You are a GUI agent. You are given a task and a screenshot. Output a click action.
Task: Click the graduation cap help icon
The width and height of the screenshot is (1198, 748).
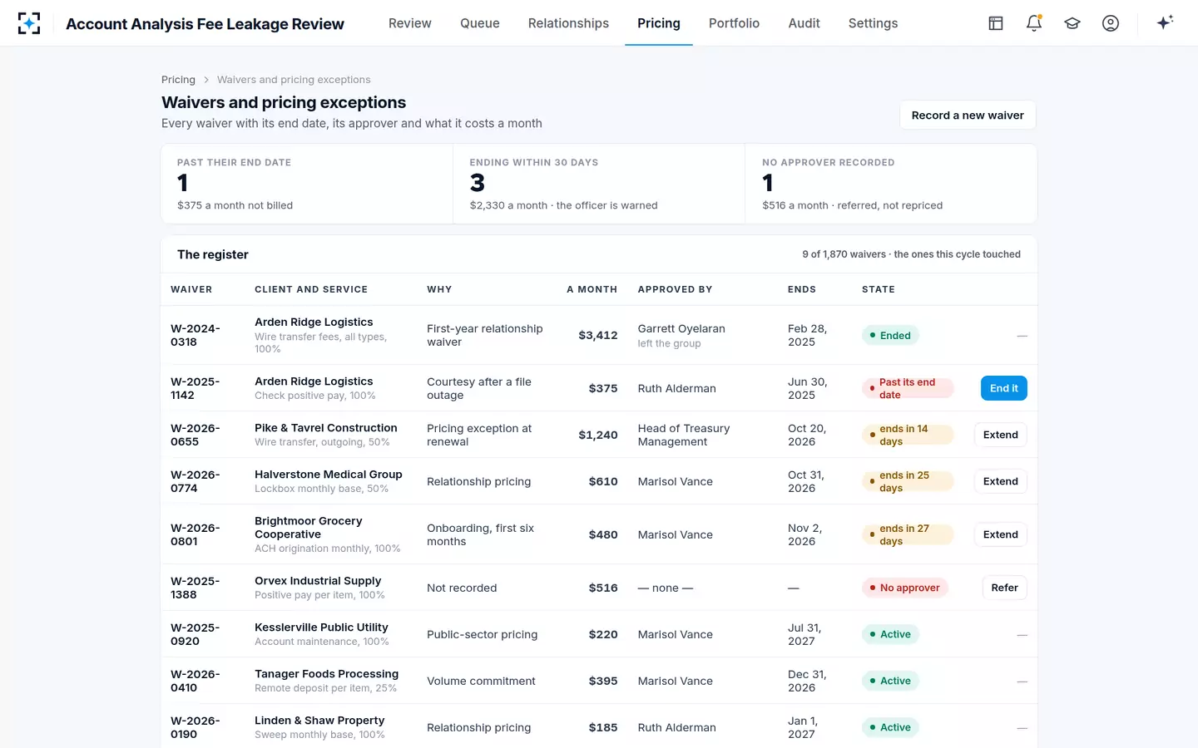coord(1072,23)
